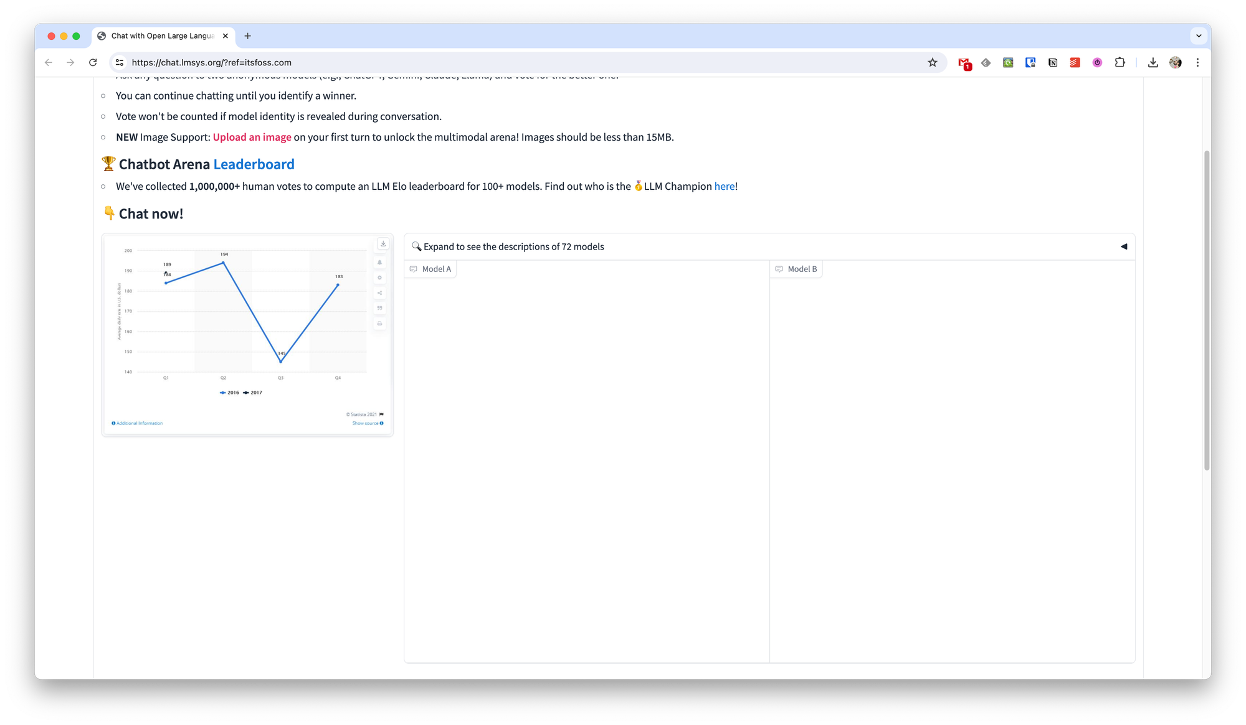
Task: Reload the page
Action: [x=93, y=63]
